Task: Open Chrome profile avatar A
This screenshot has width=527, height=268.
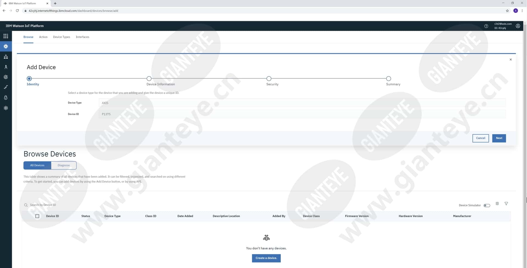Action: coord(515,11)
